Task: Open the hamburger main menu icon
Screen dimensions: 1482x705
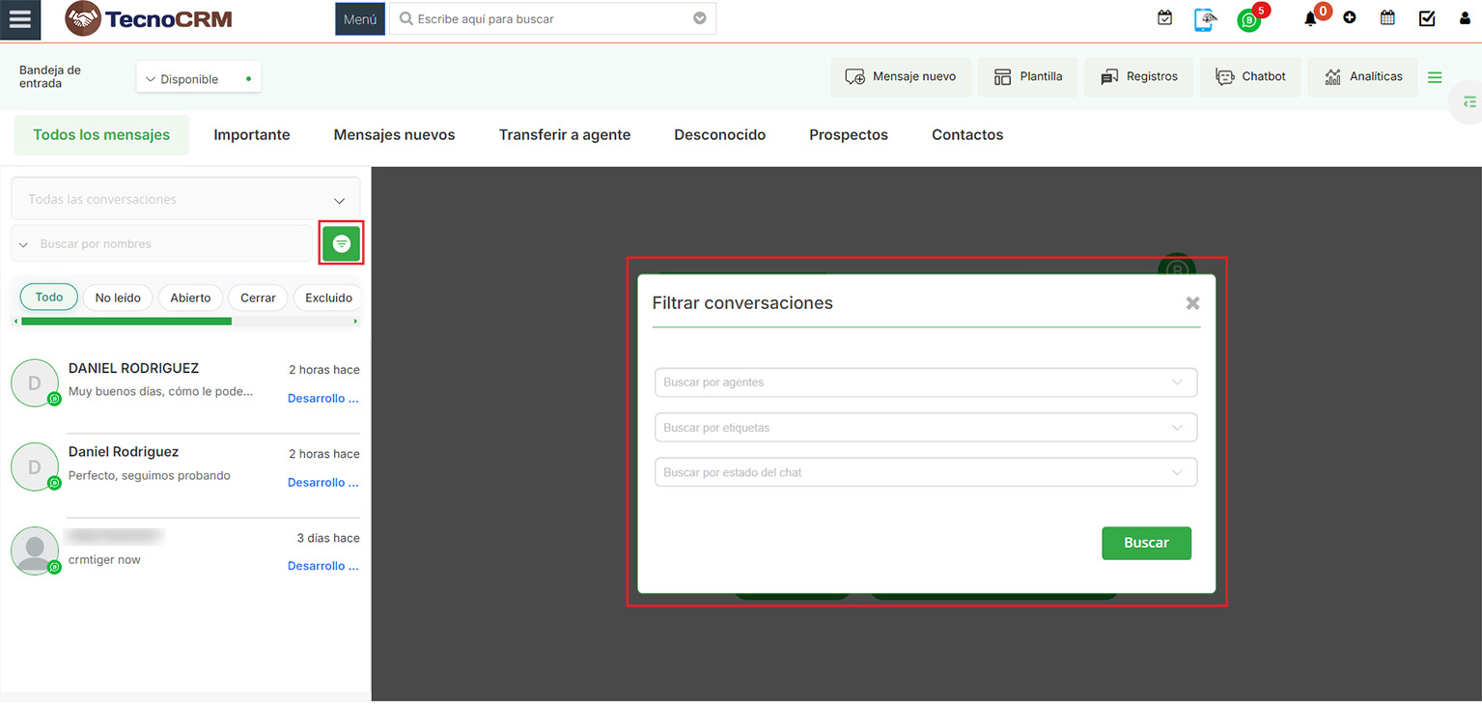Action: [20, 20]
